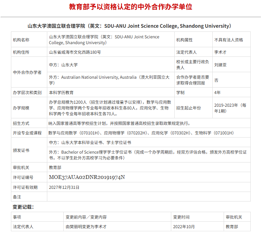Viewport: 261px width, 234px height.
Task: Click the 变更时间 column header
Action: tap(181, 217)
